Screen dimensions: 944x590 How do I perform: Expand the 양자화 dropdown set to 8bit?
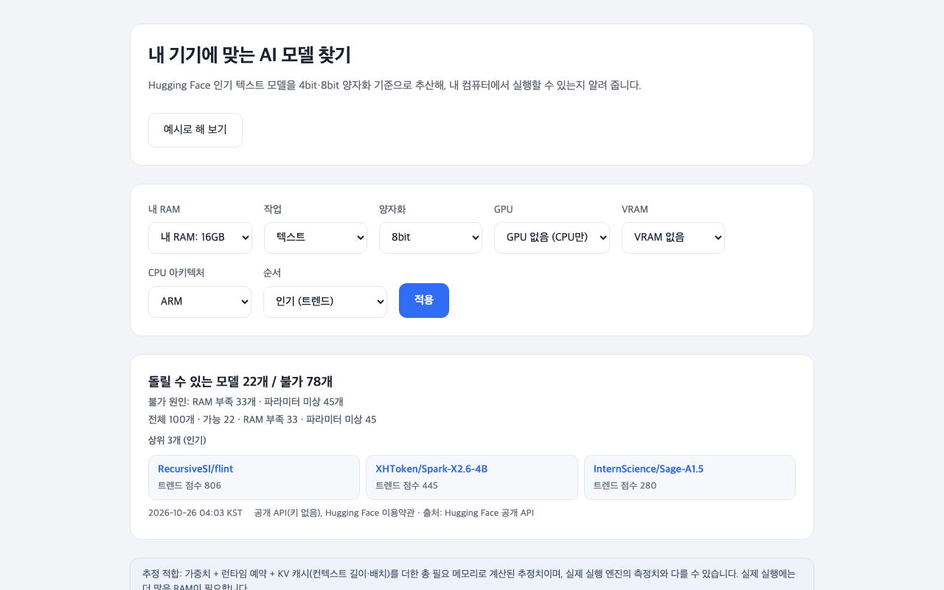coord(431,237)
